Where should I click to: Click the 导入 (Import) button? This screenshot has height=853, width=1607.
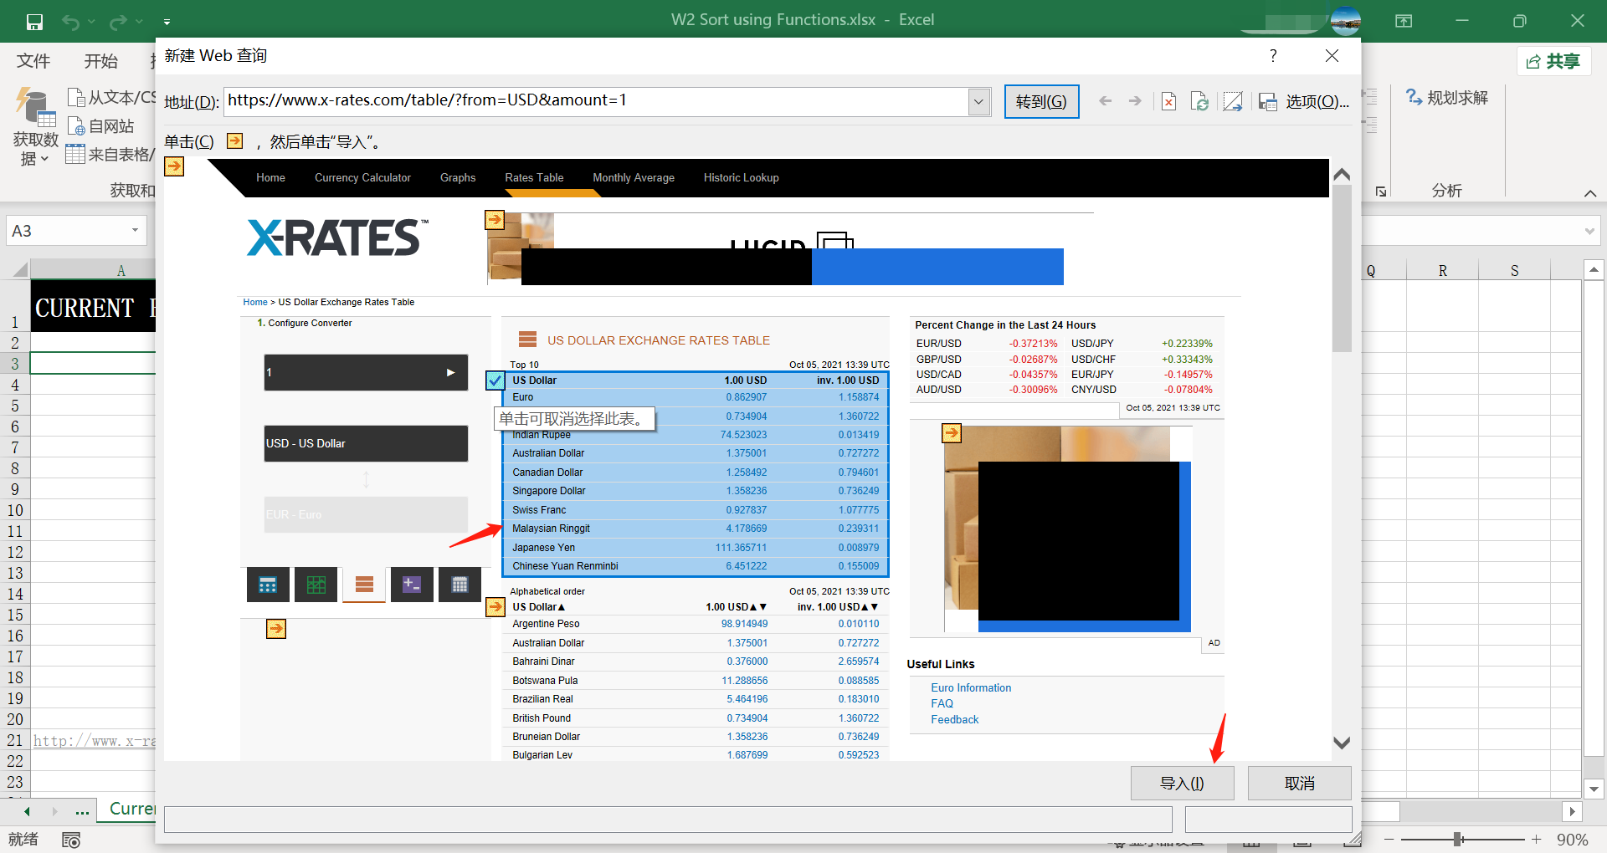point(1182,784)
